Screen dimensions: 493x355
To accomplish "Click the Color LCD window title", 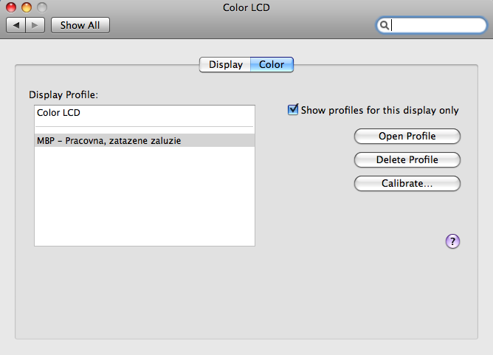I will [x=246, y=7].
